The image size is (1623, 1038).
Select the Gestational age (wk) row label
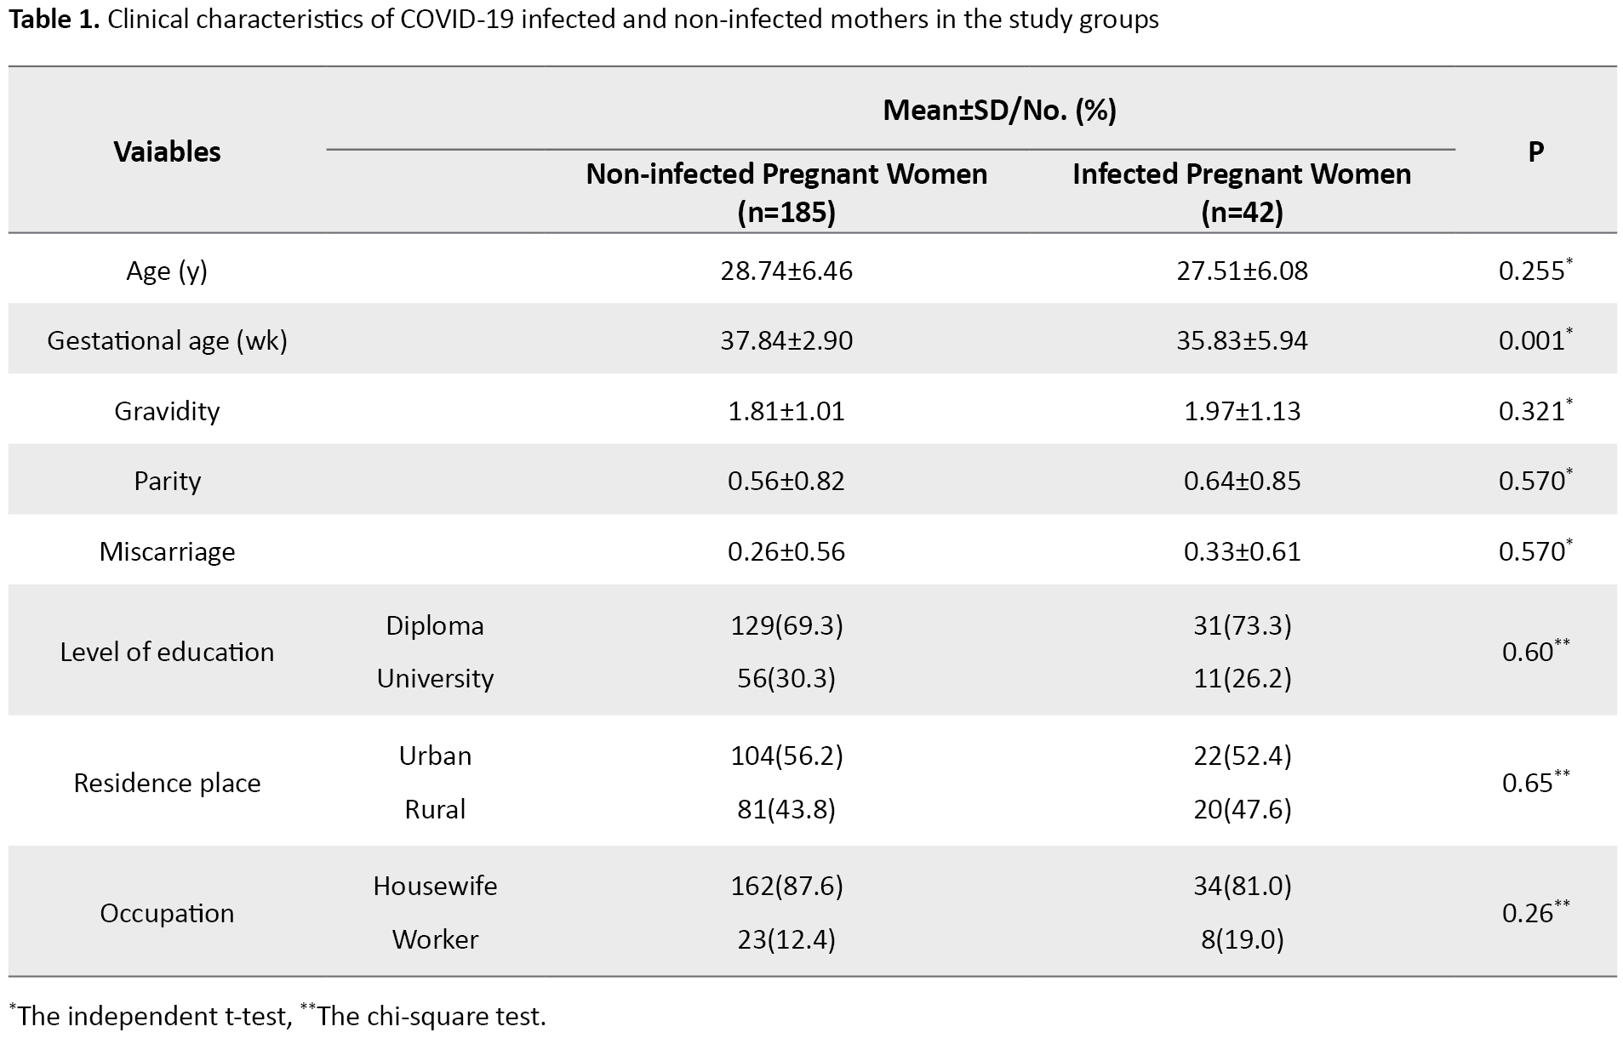pos(167,340)
